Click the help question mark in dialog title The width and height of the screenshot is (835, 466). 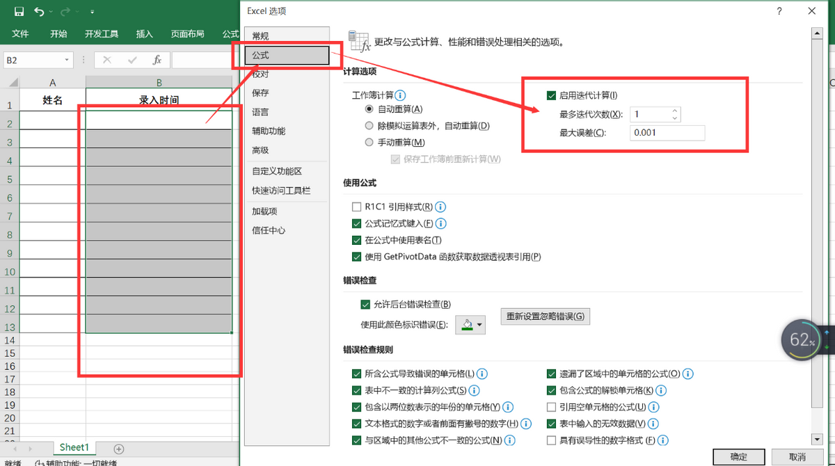point(780,11)
